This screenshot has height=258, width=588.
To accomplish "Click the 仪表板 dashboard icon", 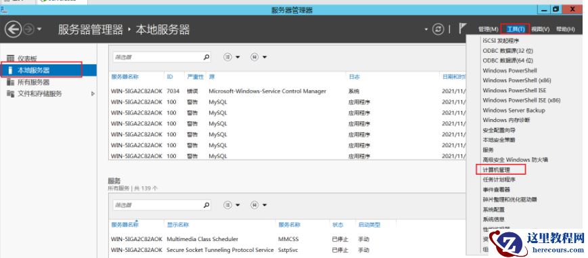I will (x=11, y=58).
